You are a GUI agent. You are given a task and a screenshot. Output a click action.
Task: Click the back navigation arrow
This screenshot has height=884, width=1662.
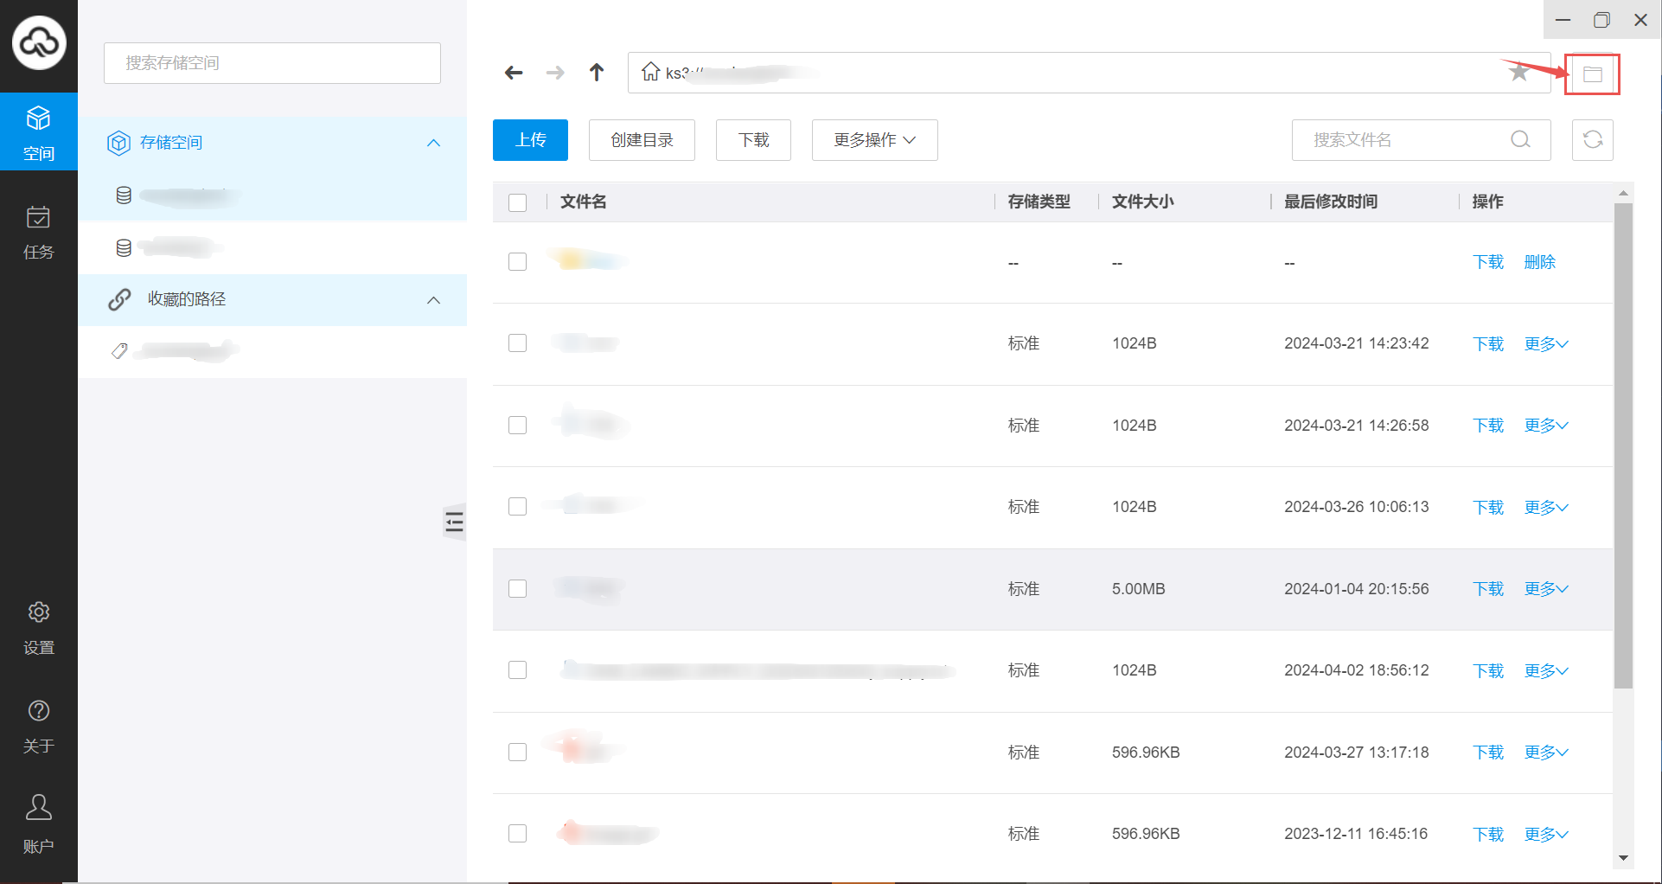pos(514,73)
